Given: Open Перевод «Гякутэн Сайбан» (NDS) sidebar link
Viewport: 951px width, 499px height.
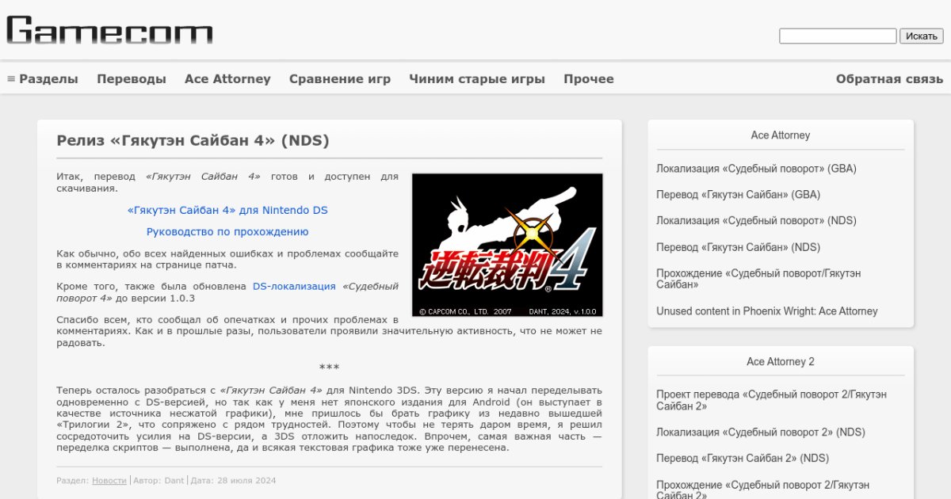Looking at the screenshot, I should click(738, 247).
